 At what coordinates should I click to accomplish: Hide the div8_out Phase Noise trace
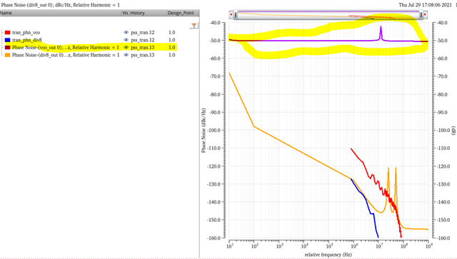pos(126,55)
